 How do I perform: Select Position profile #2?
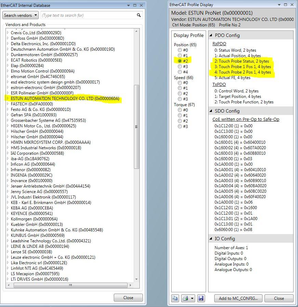(x=180, y=61)
